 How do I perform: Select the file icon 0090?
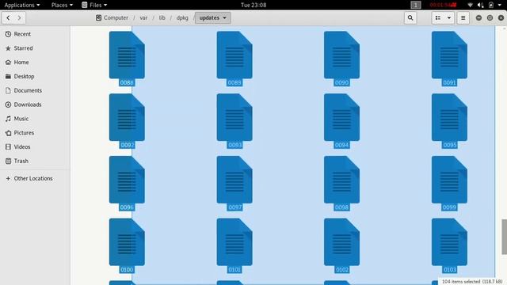click(x=341, y=55)
